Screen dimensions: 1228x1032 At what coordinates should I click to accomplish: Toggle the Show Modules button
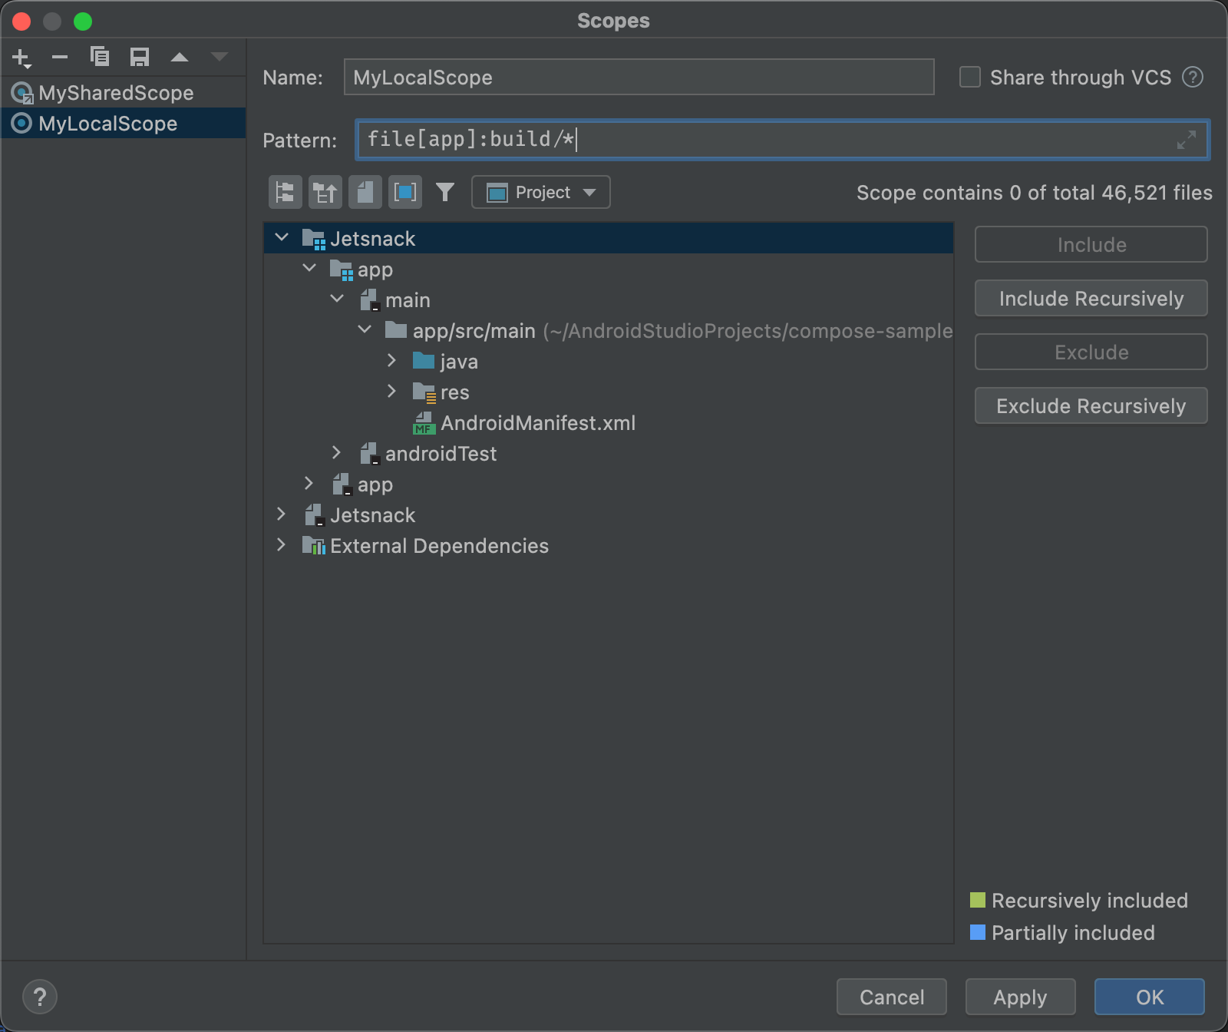coord(405,192)
